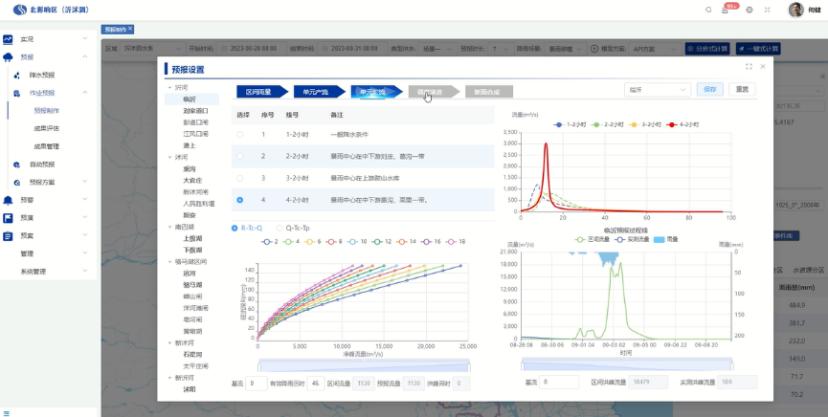Open the 临沂 station dropdown
Image resolution: width=828 pixels, height=417 pixels.
657,89
